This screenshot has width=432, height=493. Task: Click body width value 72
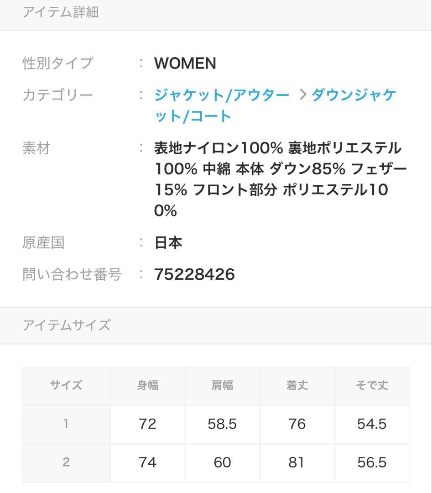147,424
